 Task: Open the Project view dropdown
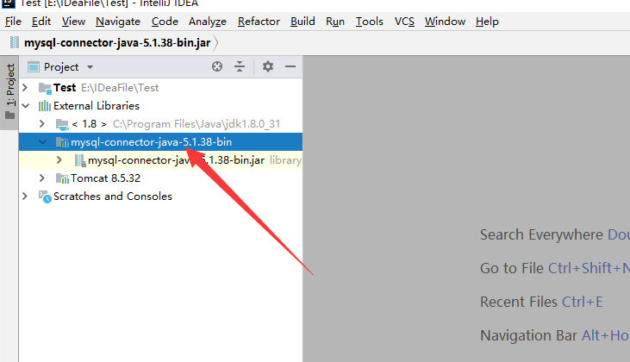(90, 67)
